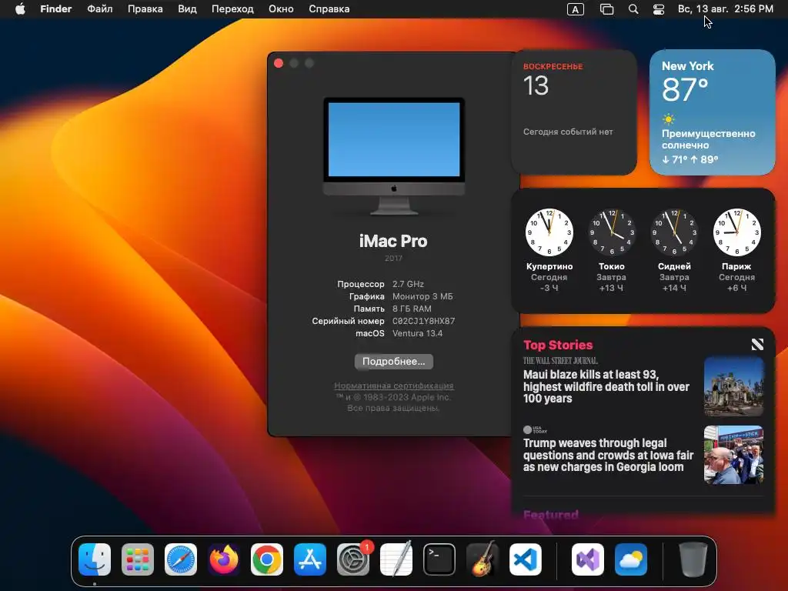Image resolution: width=788 pixels, height=591 pixels.
Task: Open the New York weather widget
Action: click(x=712, y=112)
